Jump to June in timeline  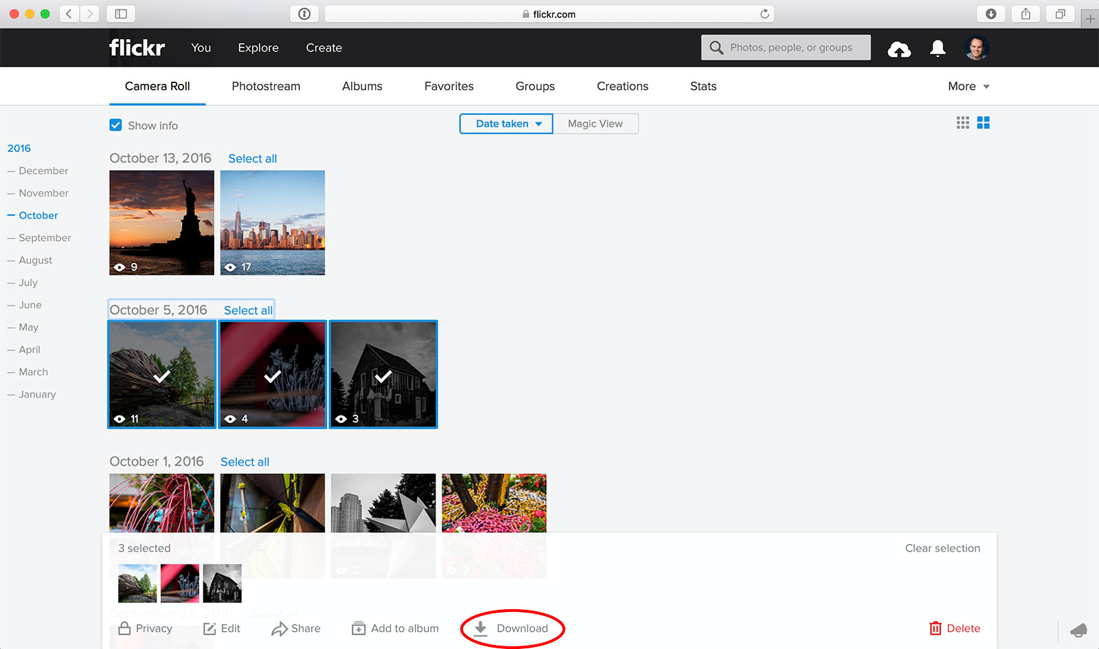[30, 305]
